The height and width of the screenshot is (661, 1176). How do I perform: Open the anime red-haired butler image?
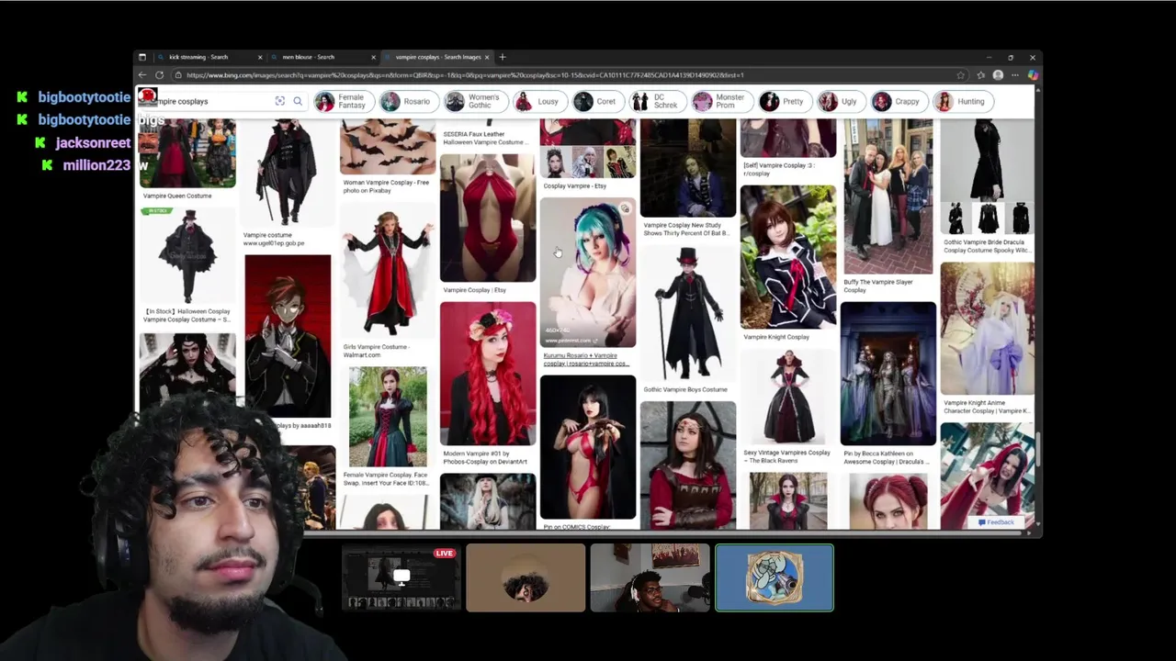click(288, 337)
